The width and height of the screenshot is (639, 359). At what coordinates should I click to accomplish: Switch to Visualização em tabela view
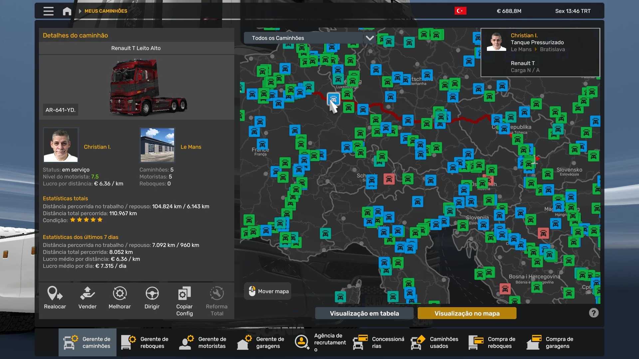[364, 313]
